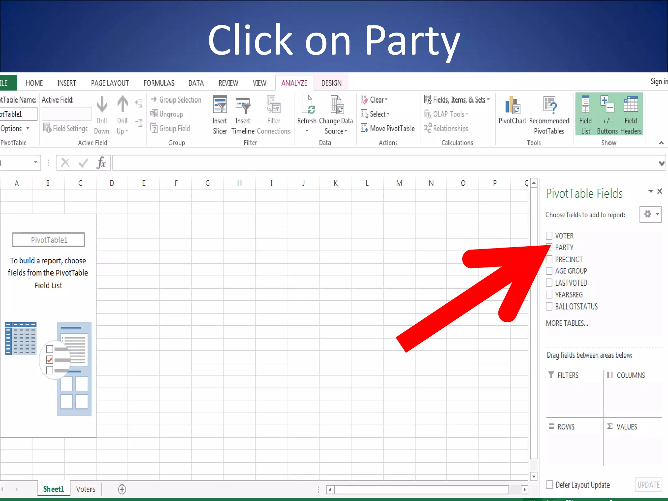Click Ungroup in Group section

(167, 114)
